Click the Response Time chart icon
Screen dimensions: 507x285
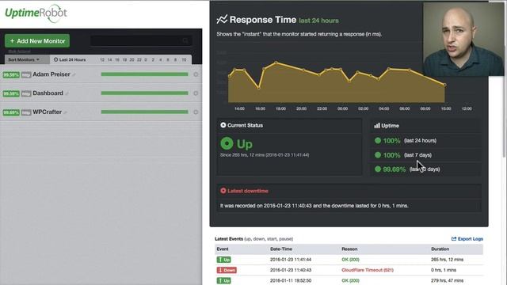pos(222,19)
